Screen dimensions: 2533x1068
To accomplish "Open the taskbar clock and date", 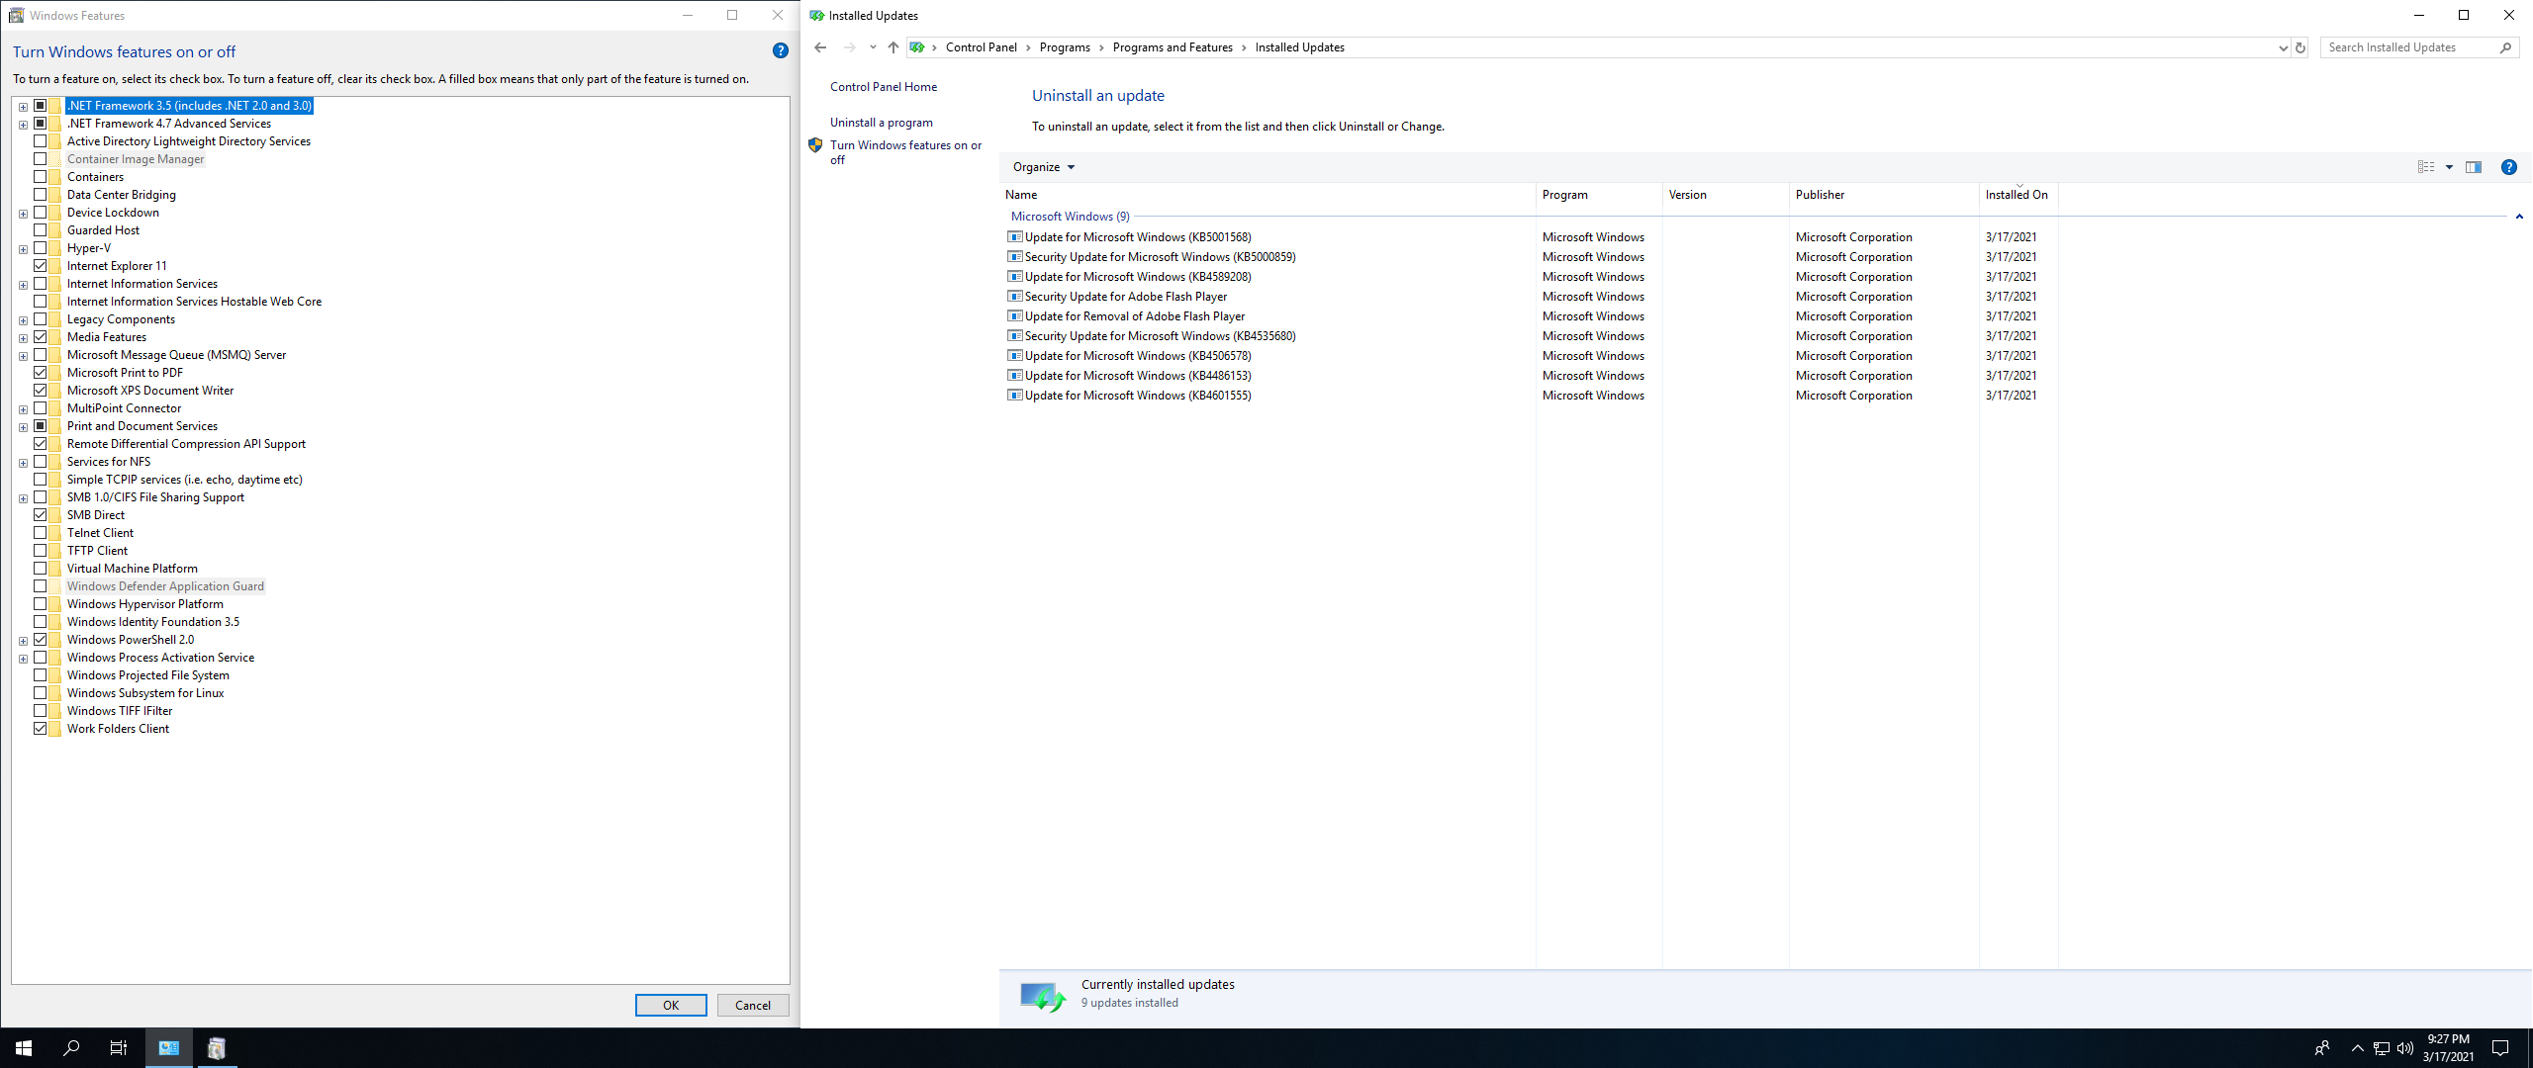I will 2448,1048.
